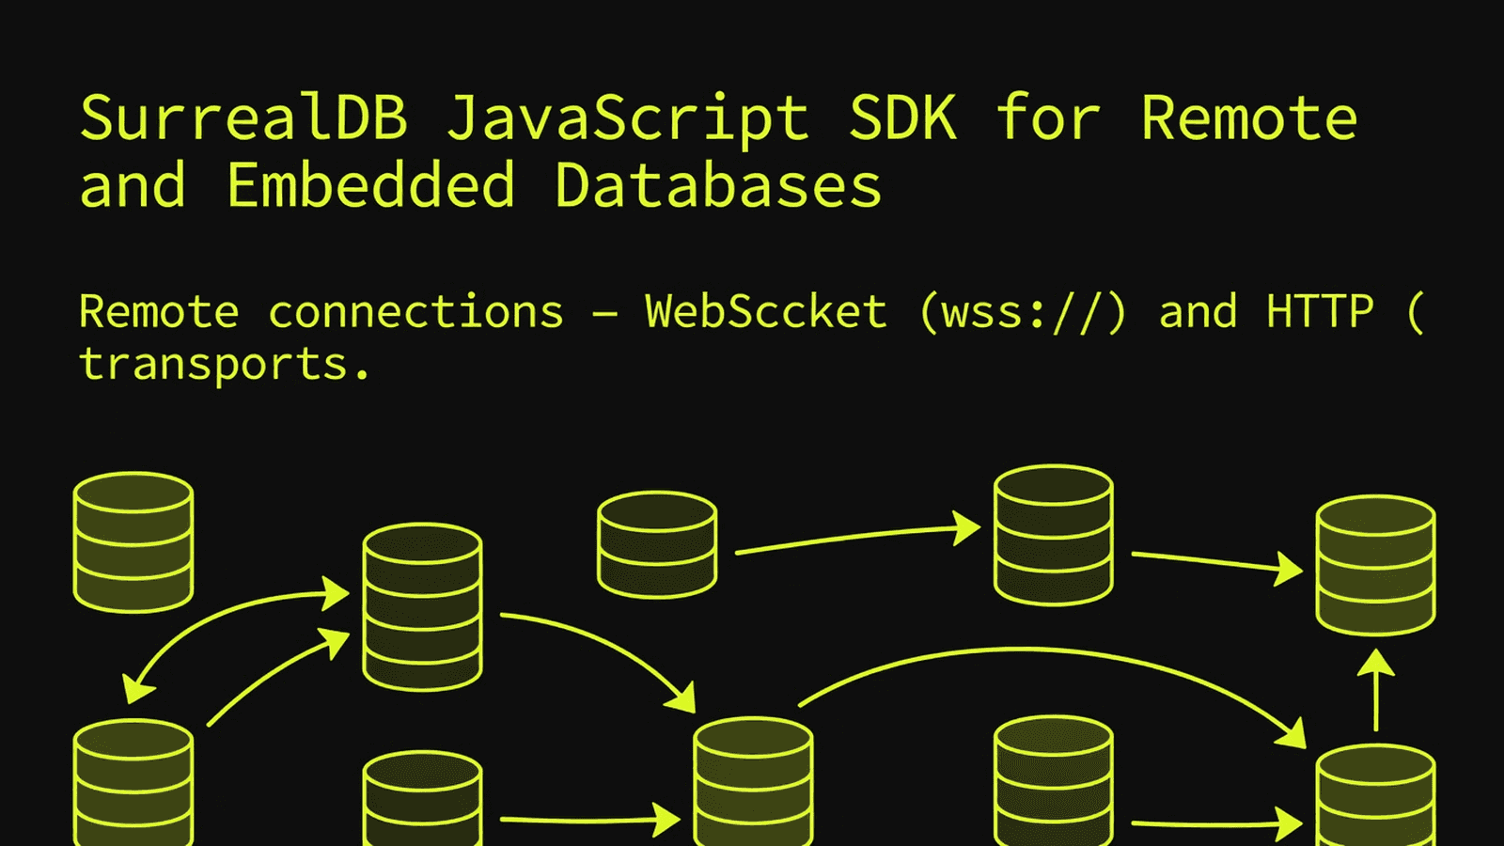Click the word "HTTP" in the subtitle
Screen dimensions: 1504x846
click(x=1320, y=312)
